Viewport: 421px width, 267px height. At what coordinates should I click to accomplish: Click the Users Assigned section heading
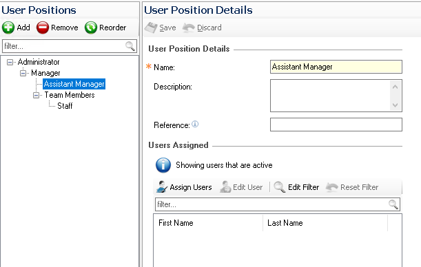click(x=178, y=145)
